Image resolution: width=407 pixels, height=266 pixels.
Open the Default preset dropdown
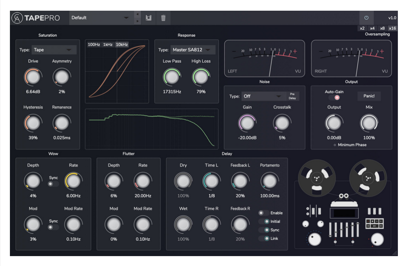[101, 17]
